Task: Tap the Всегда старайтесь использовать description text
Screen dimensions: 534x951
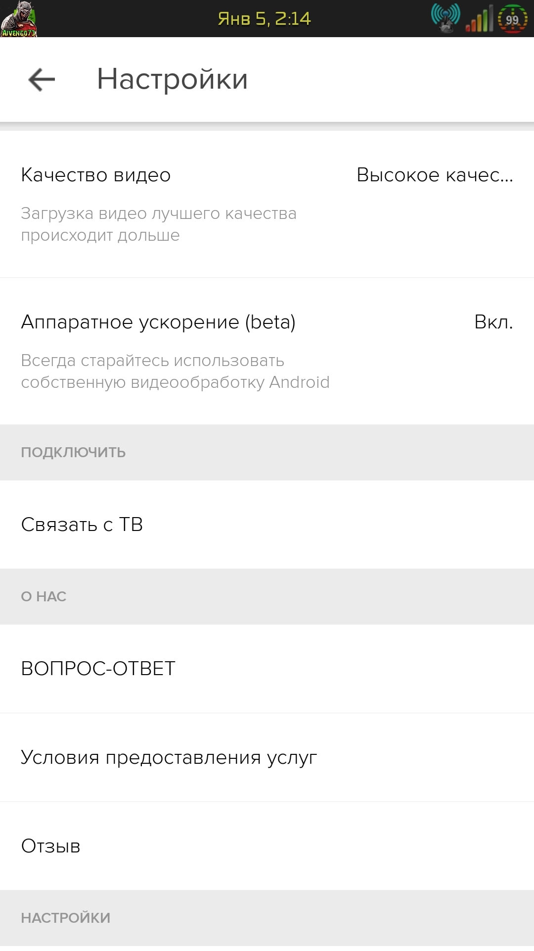Action: pos(175,371)
